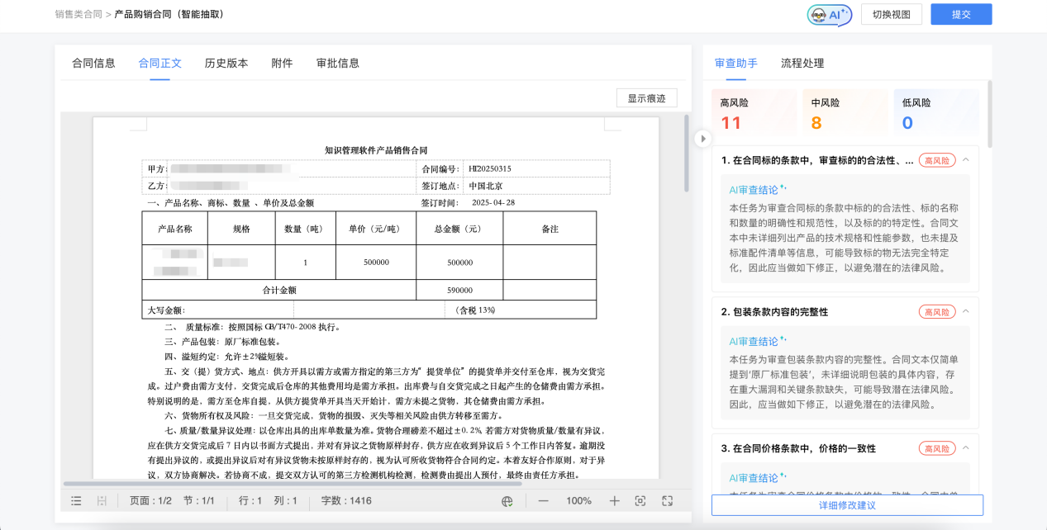Click contract number HI20250315
The image size is (1047, 530).
click(x=490, y=168)
